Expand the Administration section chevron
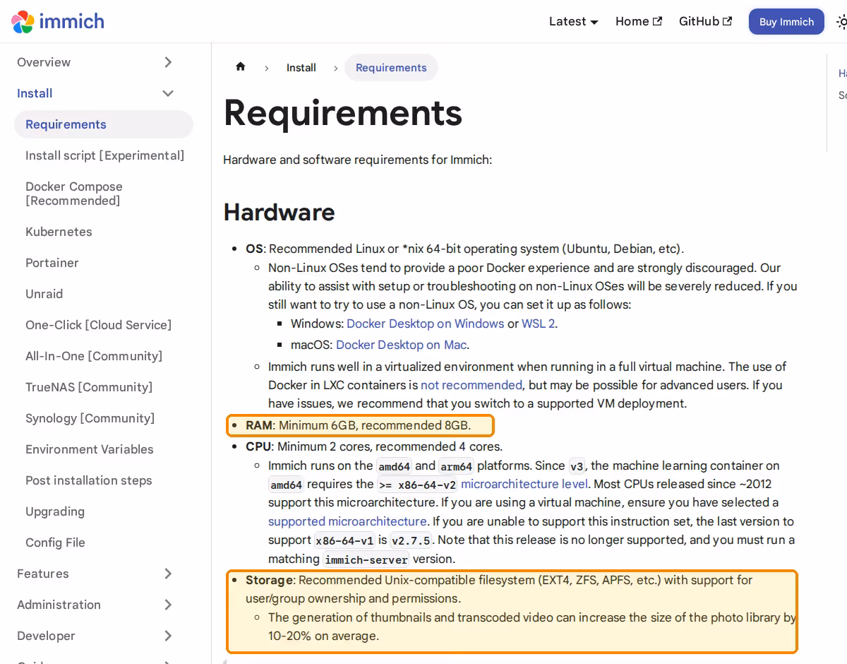Image resolution: width=847 pixels, height=664 pixels. coord(168,605)
